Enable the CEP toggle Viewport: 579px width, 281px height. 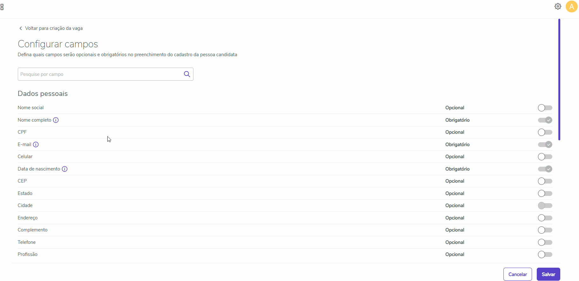545,181
